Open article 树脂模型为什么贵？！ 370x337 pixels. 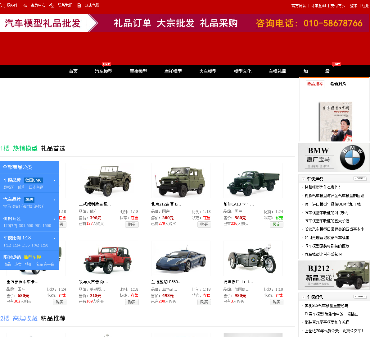click(x=322, y=187)
